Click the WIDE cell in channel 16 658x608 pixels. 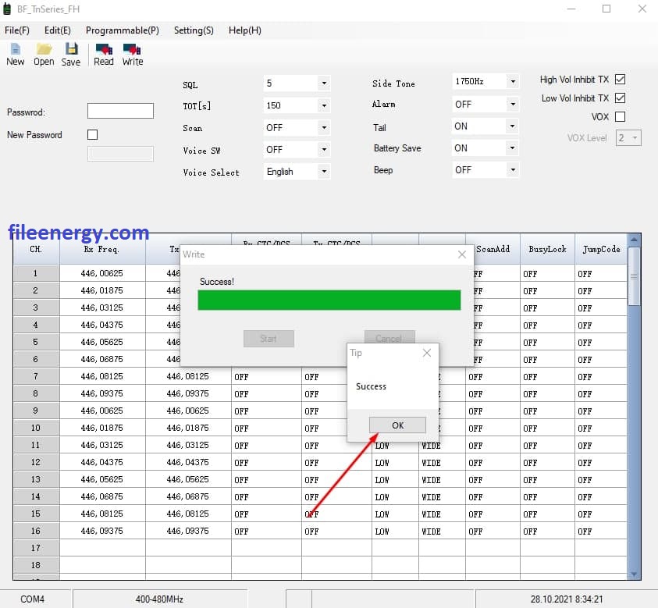[x=442, y=532]
